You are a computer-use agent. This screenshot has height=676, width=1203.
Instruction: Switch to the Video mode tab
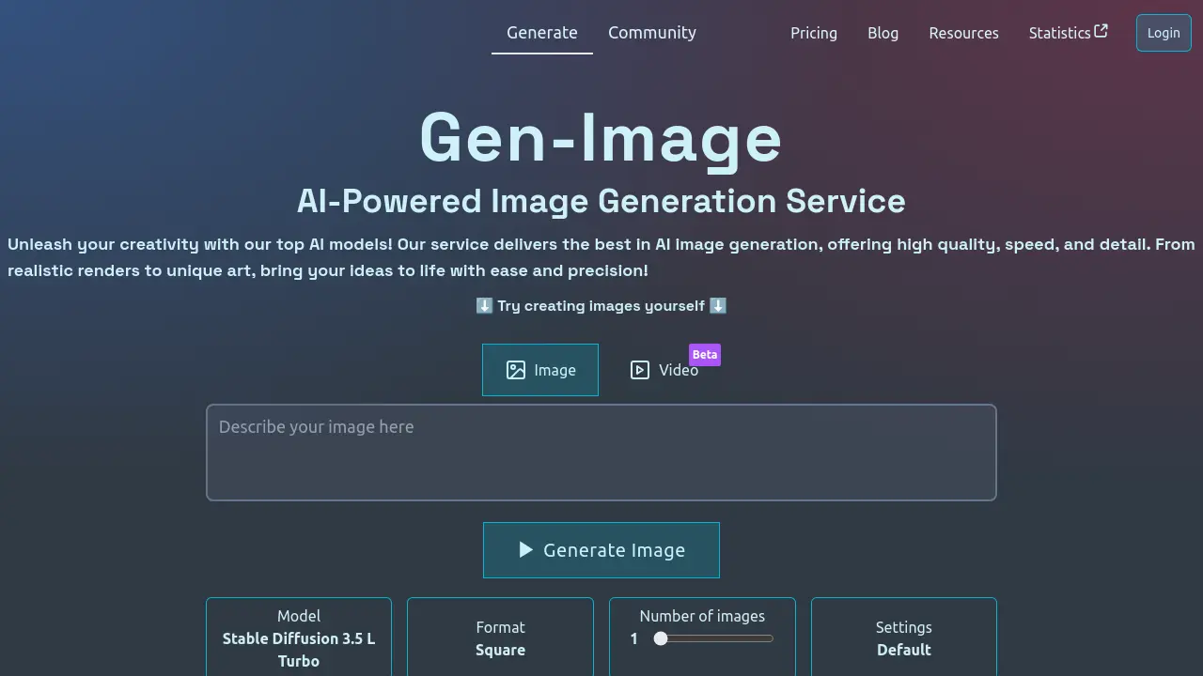(664, 370)
